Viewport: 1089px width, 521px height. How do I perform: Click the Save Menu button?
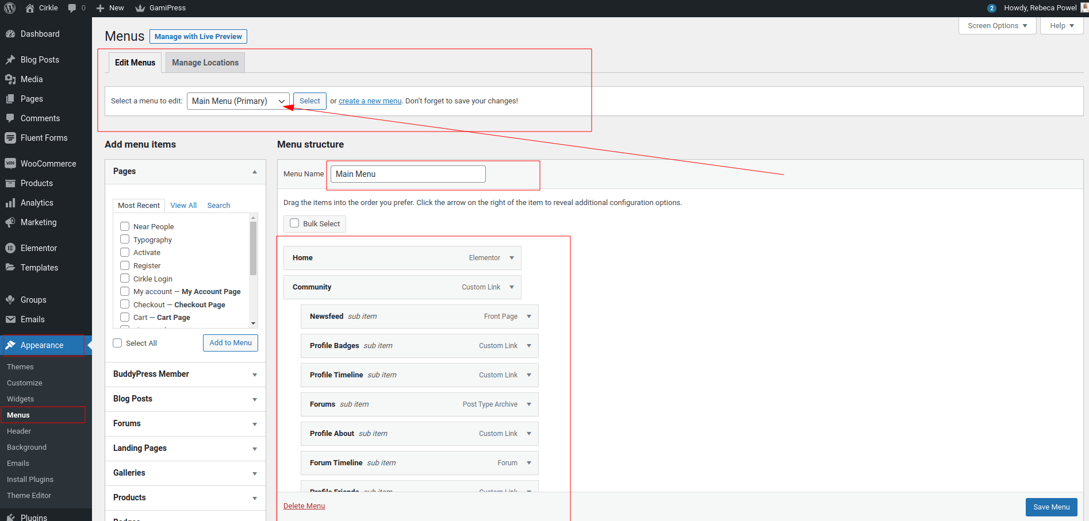click(x=1052, y=507)
